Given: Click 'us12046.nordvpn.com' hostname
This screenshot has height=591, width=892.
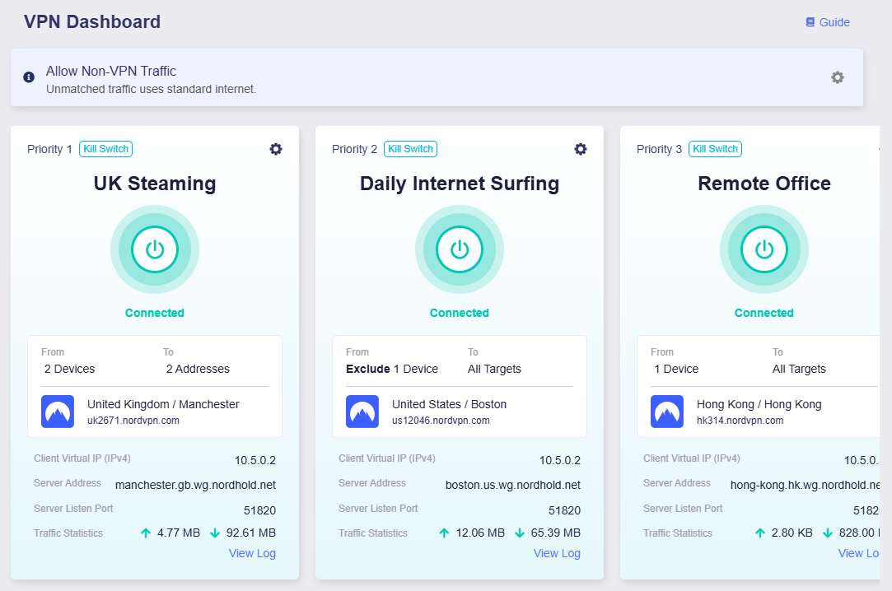Looking at the screenshot, I should click(x=441, y=421).
